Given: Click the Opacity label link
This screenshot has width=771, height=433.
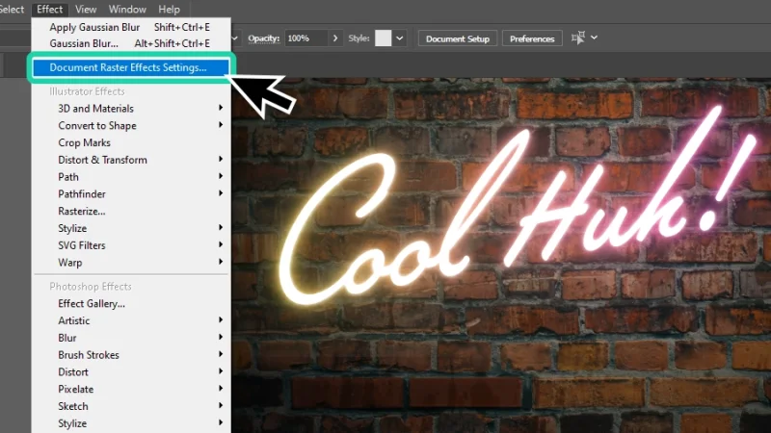Looking at the screenshot, I should click(263, 38).
